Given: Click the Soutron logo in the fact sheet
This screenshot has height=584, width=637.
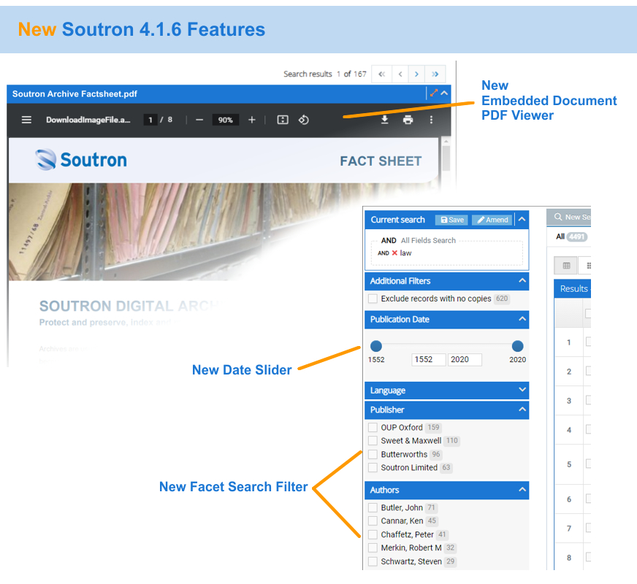Looking at the screenshot, I should coord(81,159).
